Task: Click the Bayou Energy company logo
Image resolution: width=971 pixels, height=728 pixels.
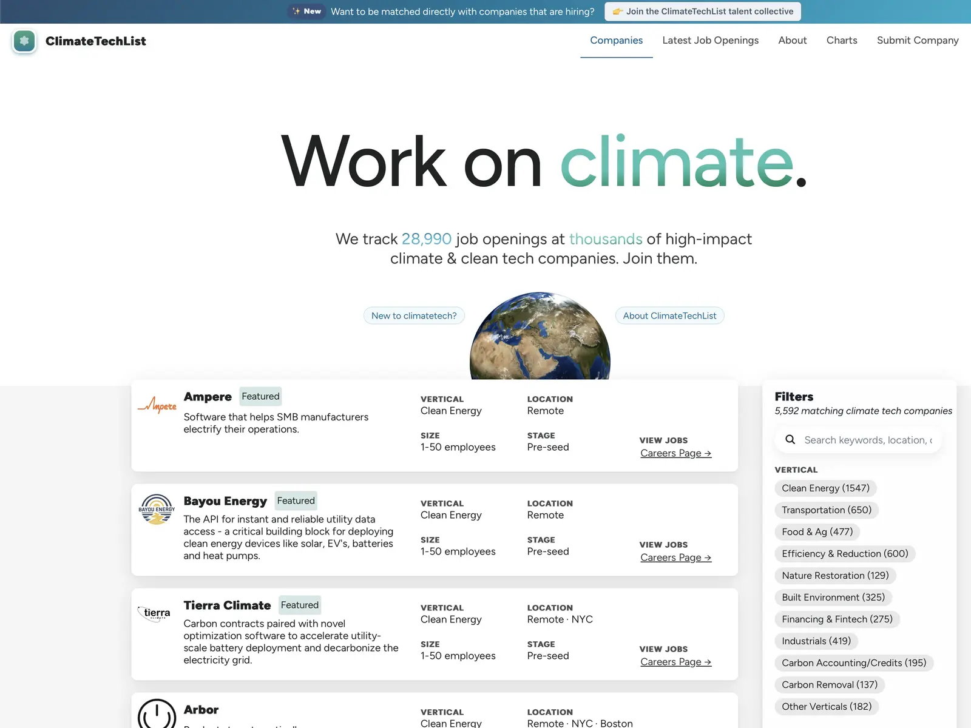Action: [x=157, y=510]
